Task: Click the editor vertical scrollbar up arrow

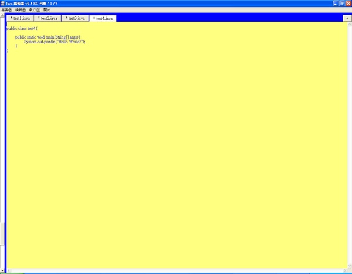Action: tap(350, 24)
